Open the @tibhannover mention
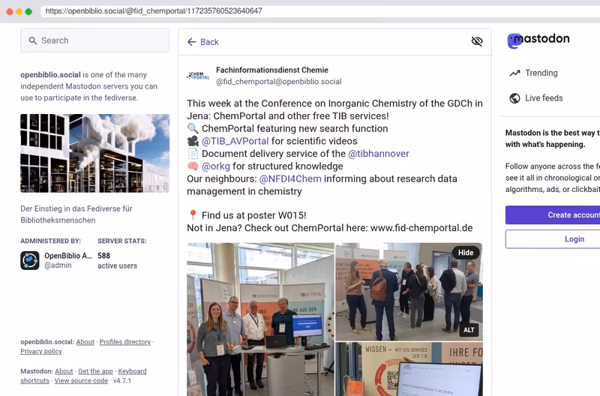 (x=379, y=154)
